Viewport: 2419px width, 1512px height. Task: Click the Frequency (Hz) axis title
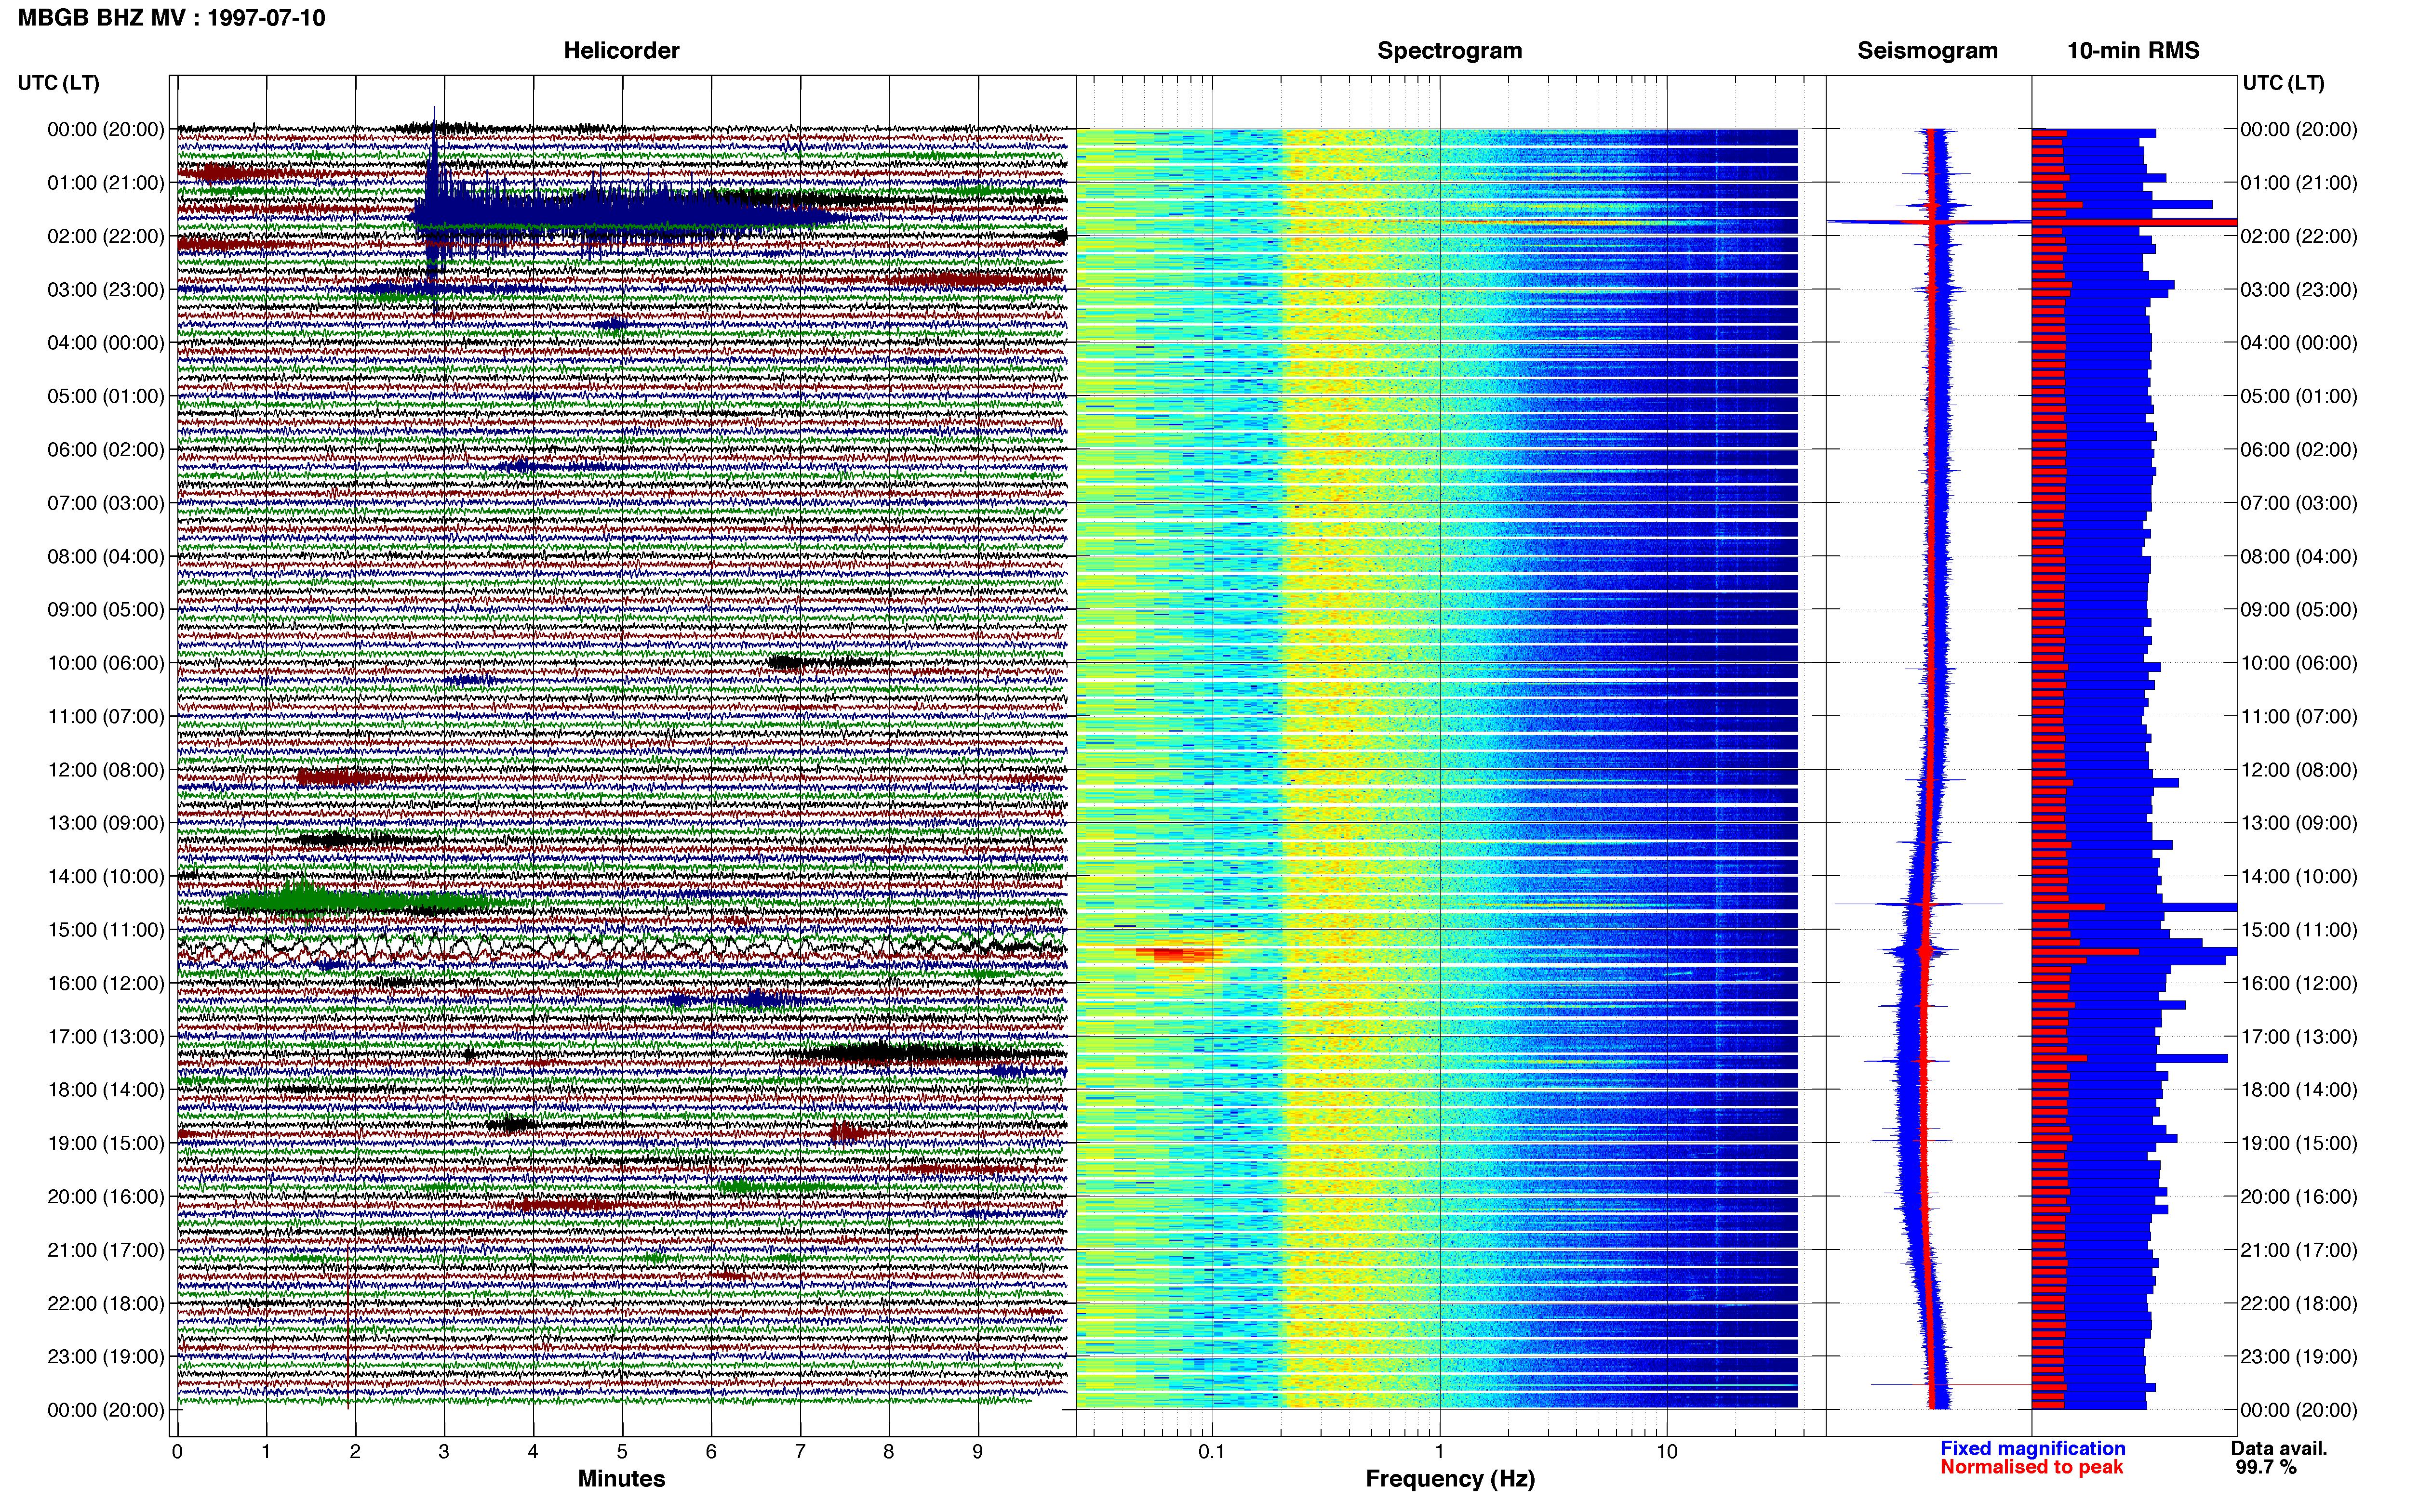pyautogui.click(x=1450, y=1479)
